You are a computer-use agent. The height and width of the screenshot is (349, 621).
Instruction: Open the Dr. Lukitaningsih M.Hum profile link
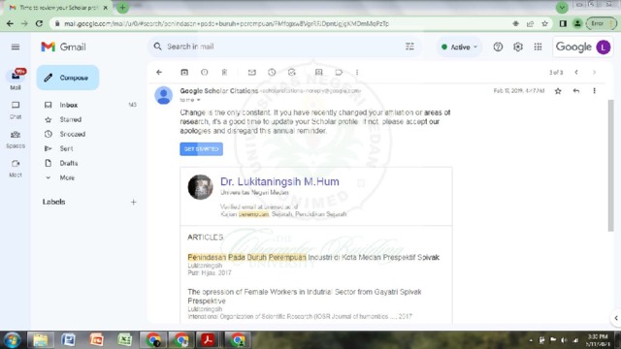pos(279,181)
